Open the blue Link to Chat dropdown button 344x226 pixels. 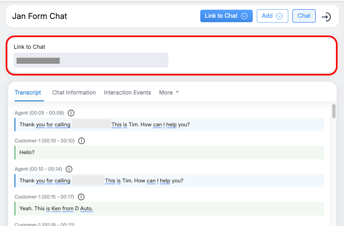click(226, 16)
